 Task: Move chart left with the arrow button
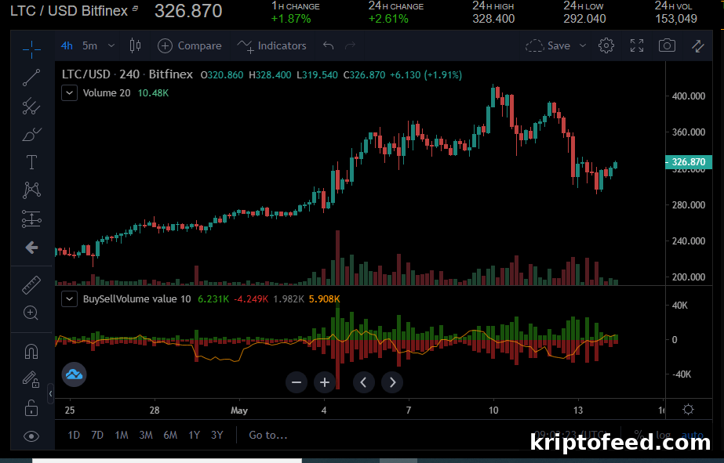tap(364, 382)
